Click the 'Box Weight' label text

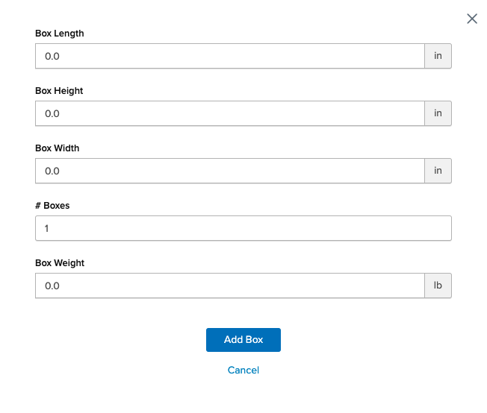tap(60, 263)
